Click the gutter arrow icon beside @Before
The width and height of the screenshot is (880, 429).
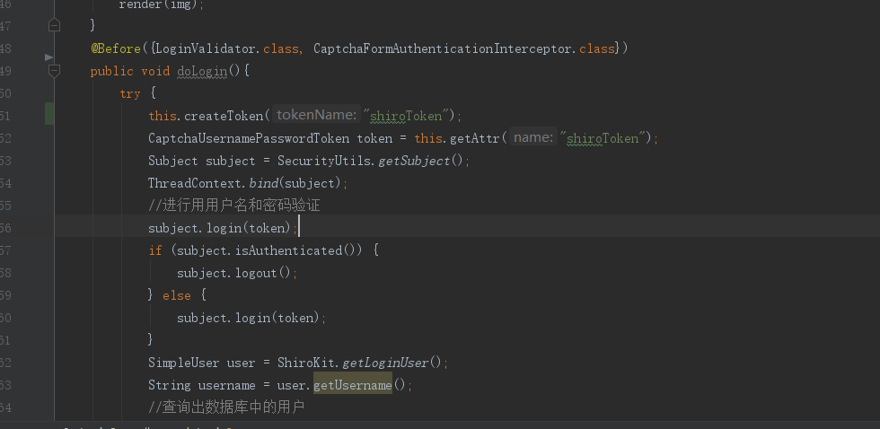[49, 57]
